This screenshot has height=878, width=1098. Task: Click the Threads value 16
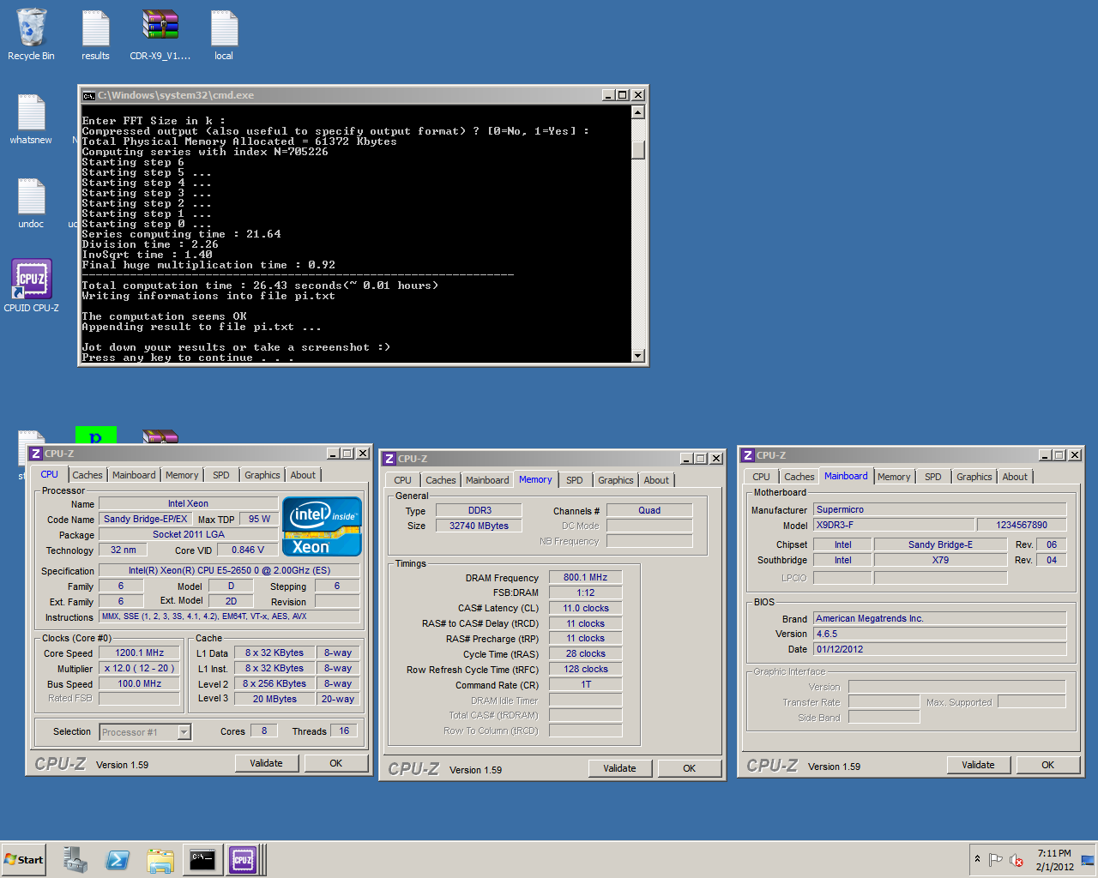tap(344, 731)
